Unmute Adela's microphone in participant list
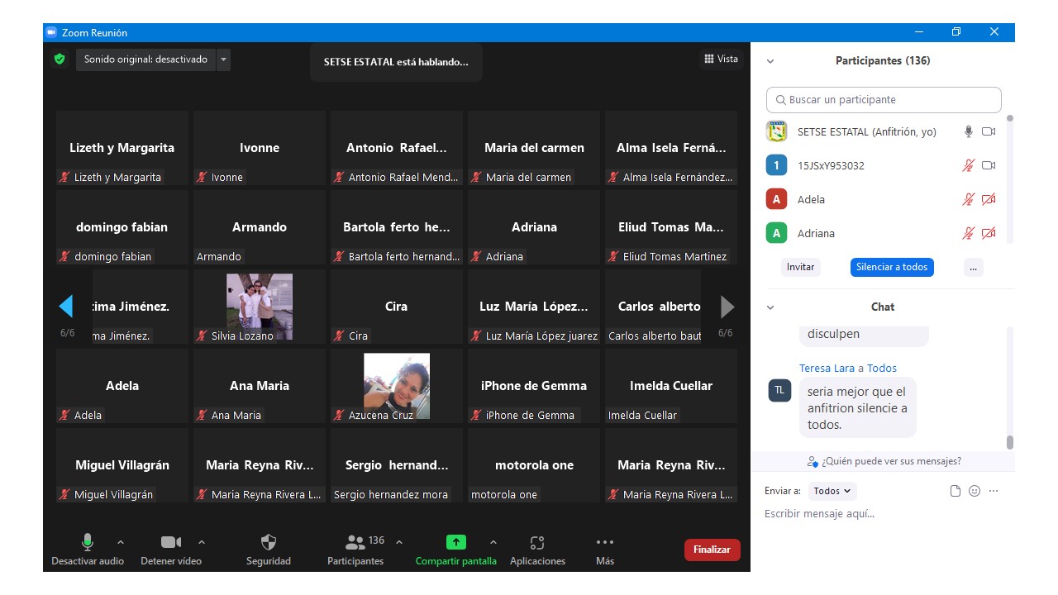Image resolution: width=1058 pixels, height=595 pixels. pos(968,200)
